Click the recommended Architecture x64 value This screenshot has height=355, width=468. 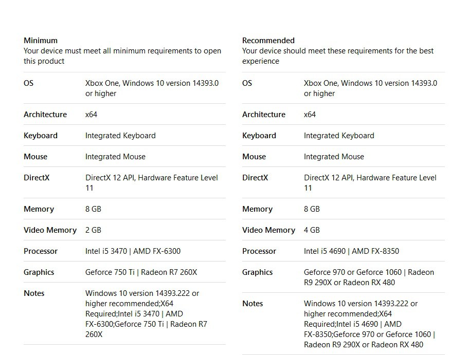click(310, 115)
